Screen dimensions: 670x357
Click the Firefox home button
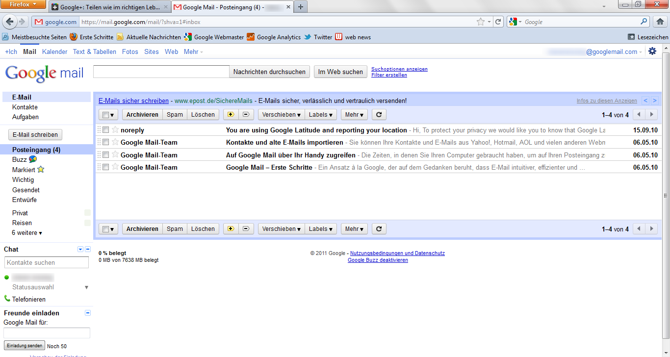coord(660,22)
